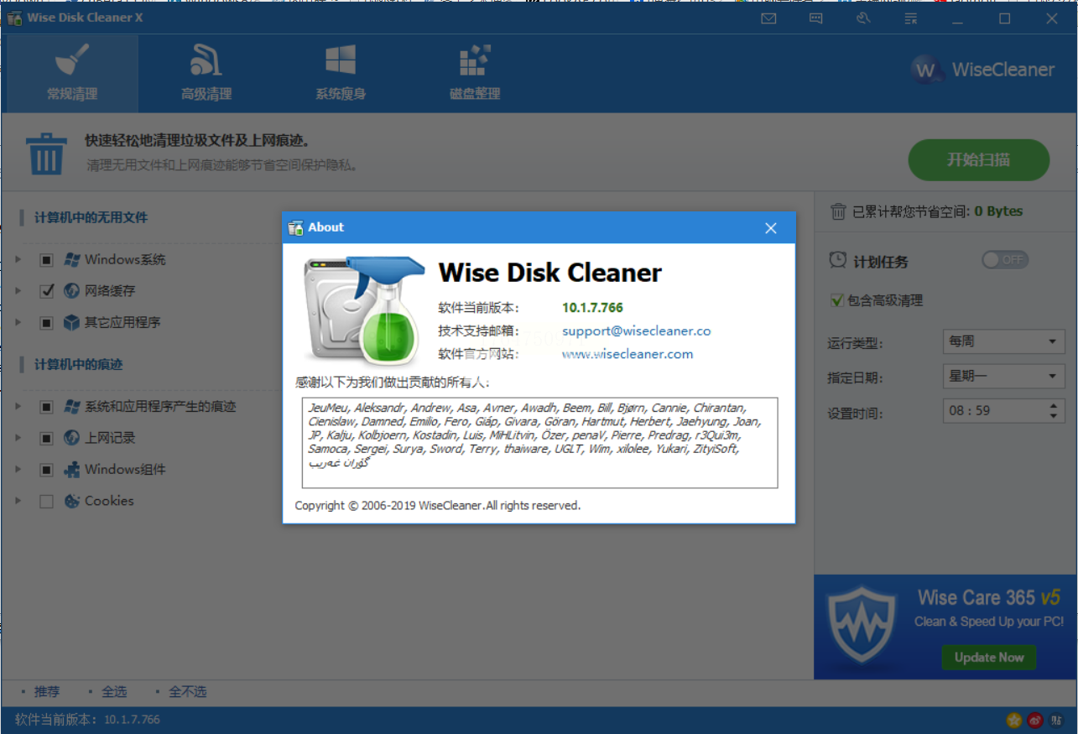Toggle the 其它应用程序 checkbox
This screenshot has width=1078, height=734.
(x=46, y=322)
